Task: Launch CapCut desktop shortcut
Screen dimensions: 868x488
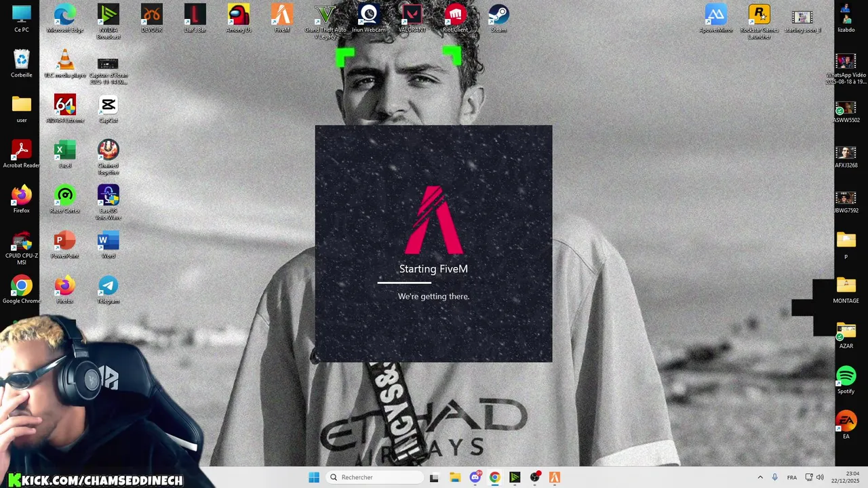Action: tap(108, 109)
